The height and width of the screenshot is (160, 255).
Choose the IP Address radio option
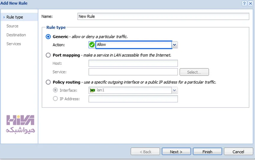click(x=55, y=99)
